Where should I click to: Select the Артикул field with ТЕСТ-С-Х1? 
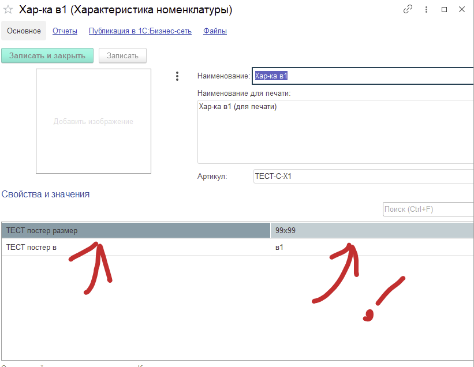(x=363, y=176)
